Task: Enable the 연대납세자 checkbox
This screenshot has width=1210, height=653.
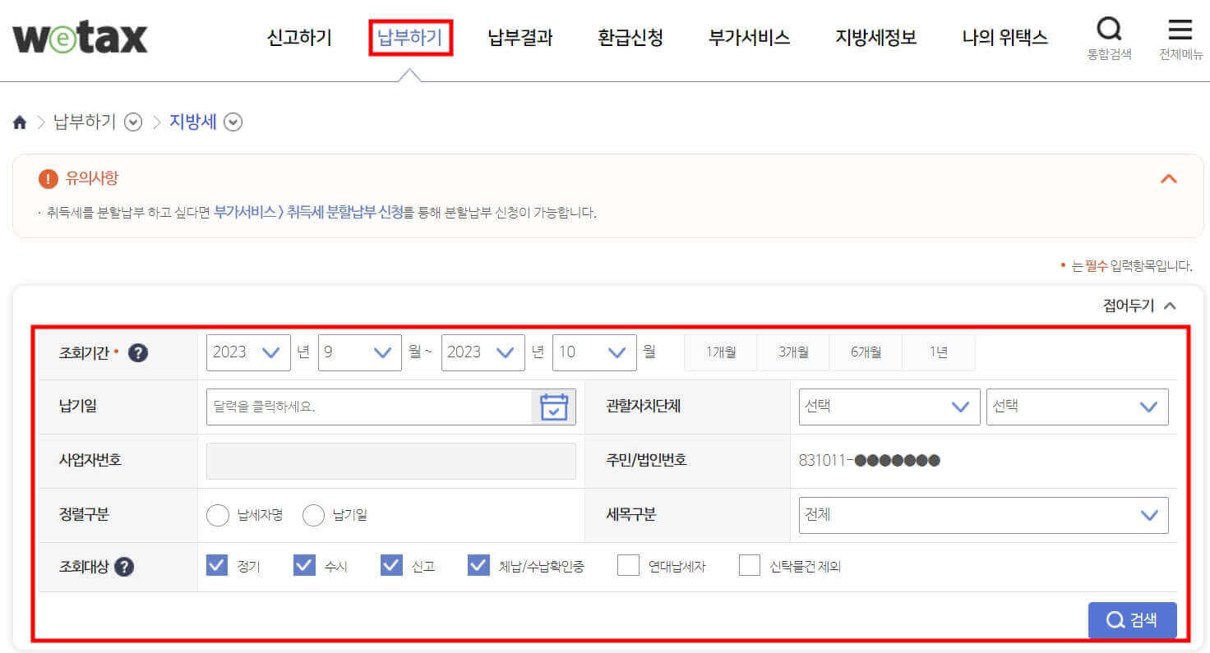Action: pos(628,565)
